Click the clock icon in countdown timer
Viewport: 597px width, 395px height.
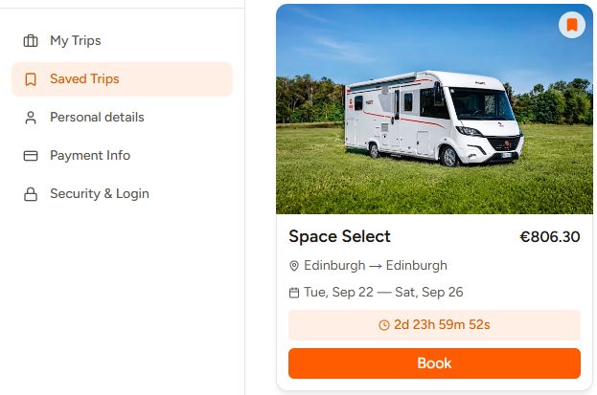383,325
